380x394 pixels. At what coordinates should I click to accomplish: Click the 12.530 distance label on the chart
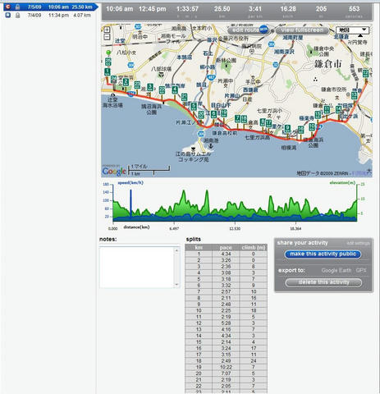pyautogui.click(x=235, y=228)
